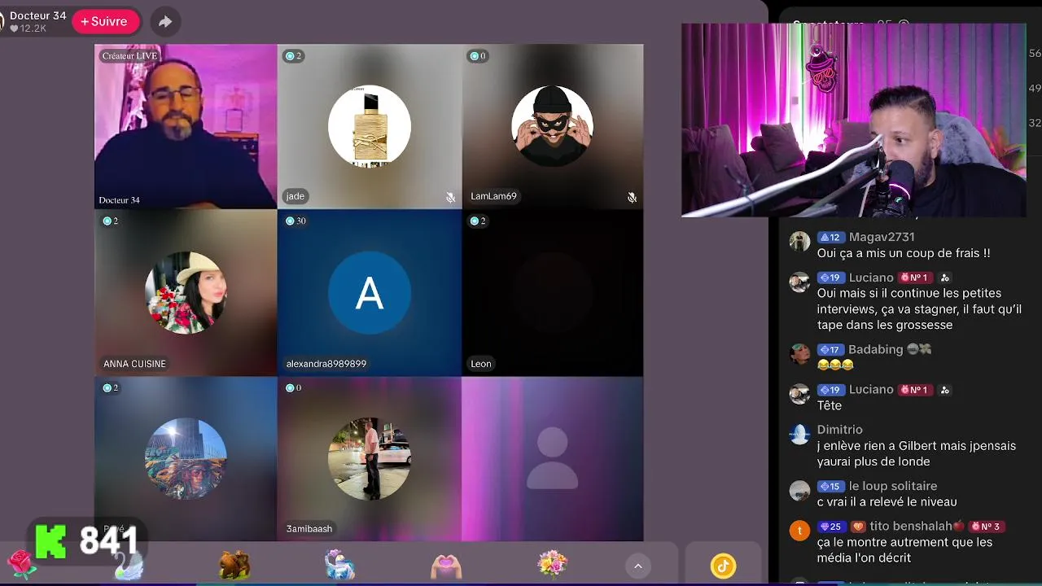Click the coin counter on 3amibaash's tile
The height and width of the screenshot is (586, 1042).
point(294,388)
